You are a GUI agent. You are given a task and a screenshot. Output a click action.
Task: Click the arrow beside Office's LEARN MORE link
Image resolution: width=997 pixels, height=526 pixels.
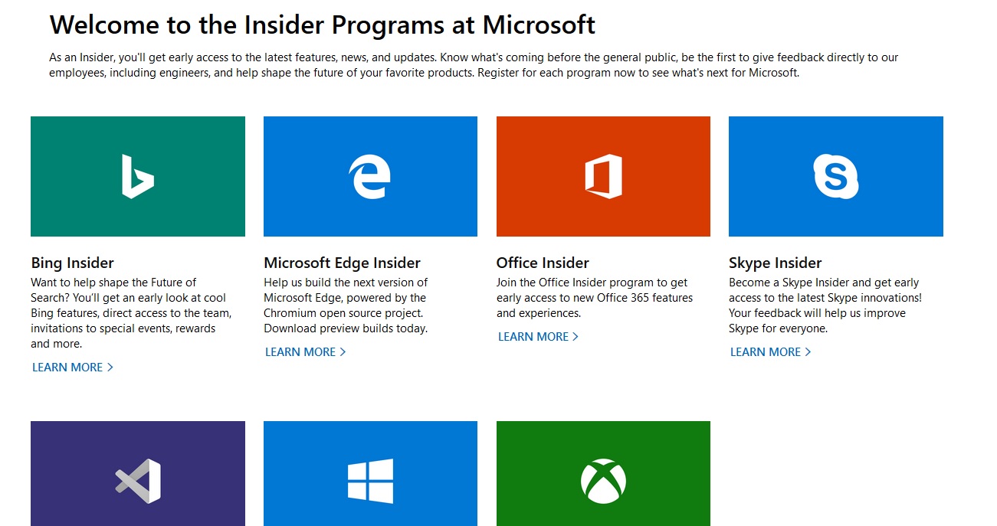576,336
